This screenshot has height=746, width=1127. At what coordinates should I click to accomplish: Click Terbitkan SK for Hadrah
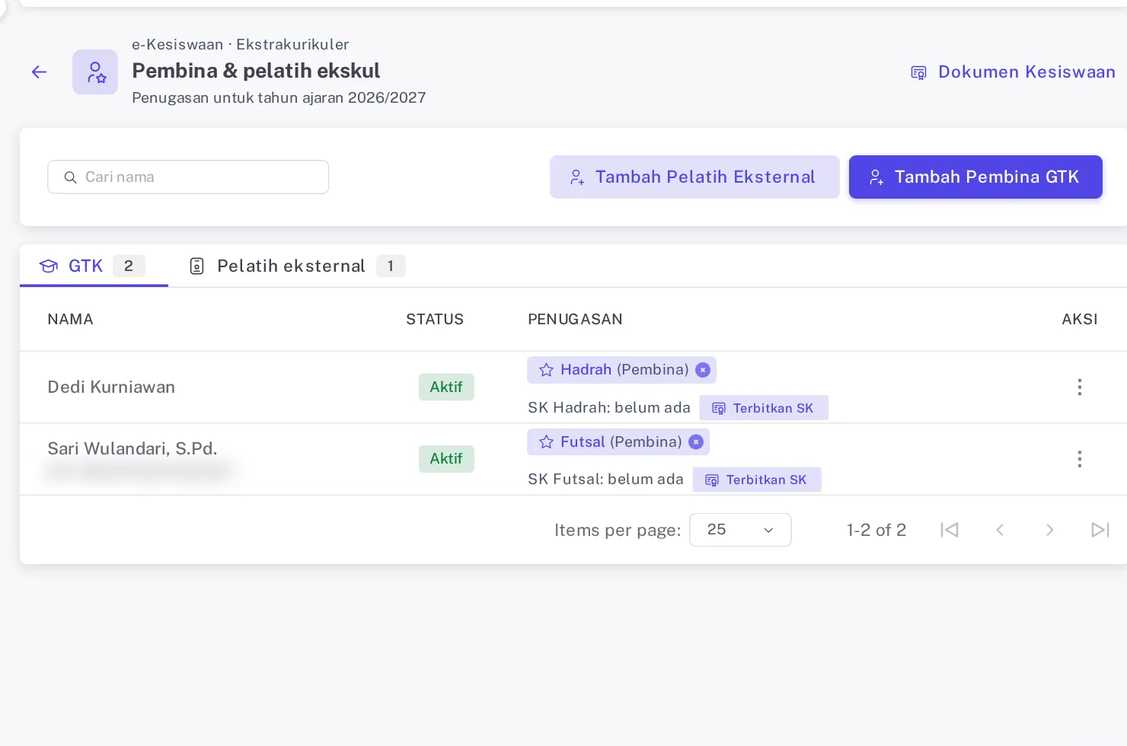[764, 408]
